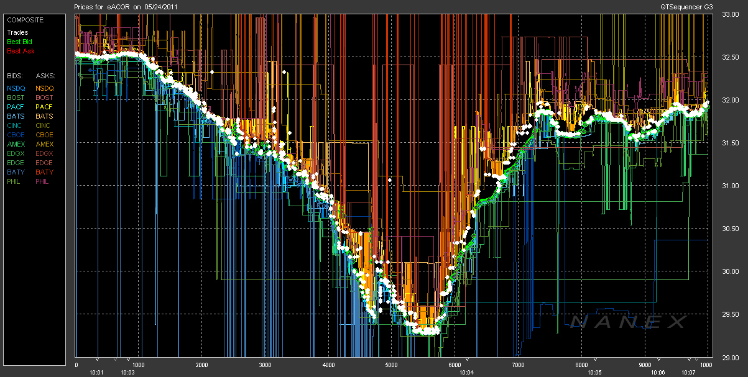Click PHIL in the ASKS legend column
Screen dimensions: 748x377
43,181
